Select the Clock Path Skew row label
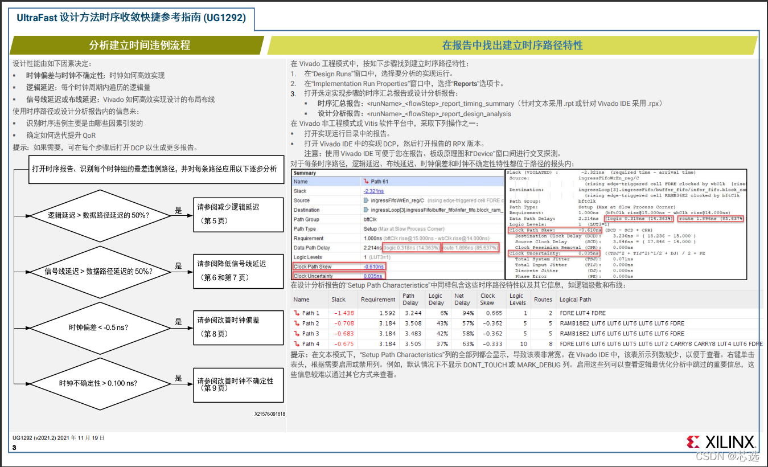The image size is (768, 467). (313, 267)
